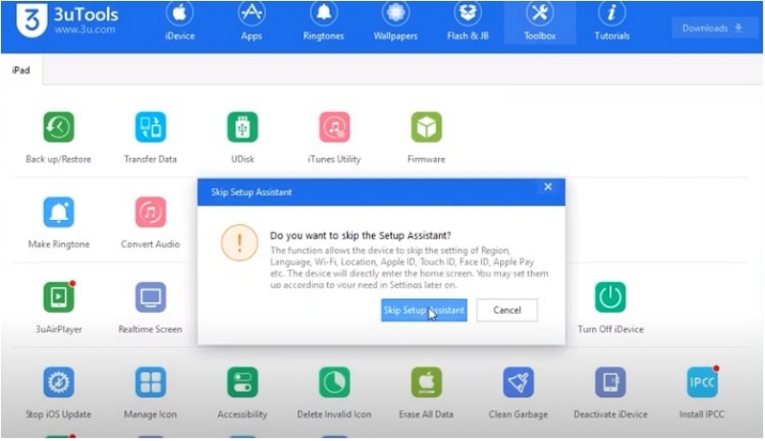The width and height of the screenshot is (765, 441).
Task: Select the iPad device tab
Action: click(20, 71)
